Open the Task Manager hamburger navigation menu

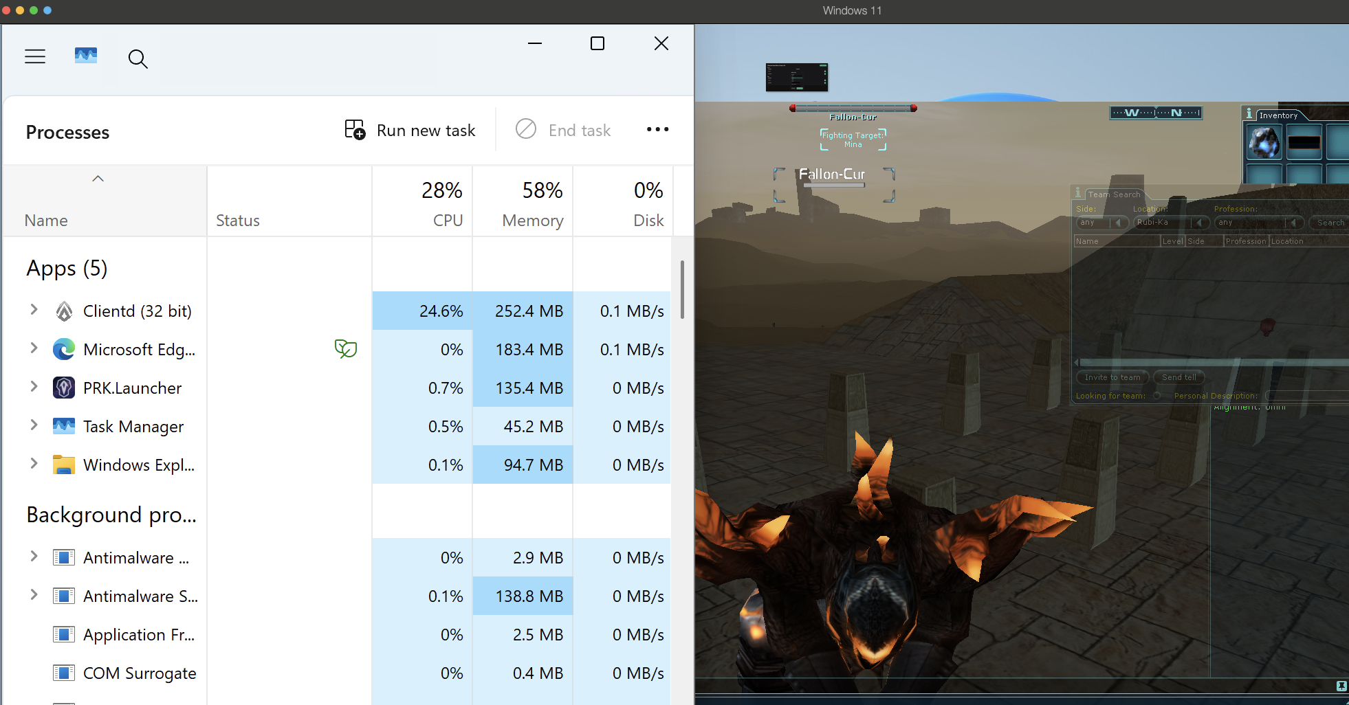pos(35,57)
